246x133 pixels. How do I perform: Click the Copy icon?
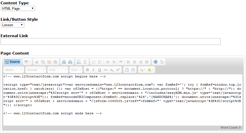(x=43, y=62)
